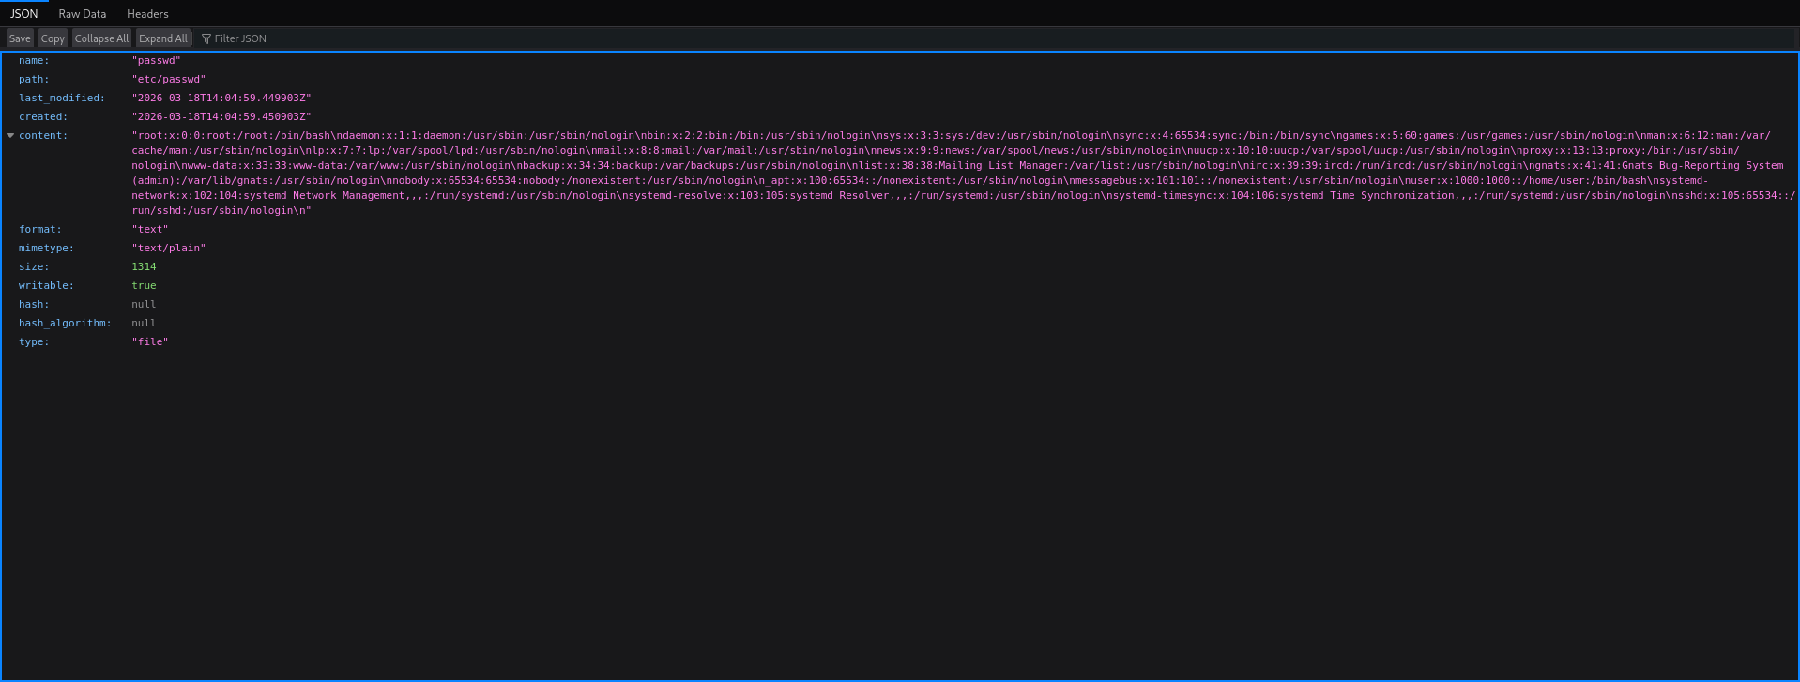Select the name key label
The height and width of the screenshot is (682, 1800).
tap(34, 60)
